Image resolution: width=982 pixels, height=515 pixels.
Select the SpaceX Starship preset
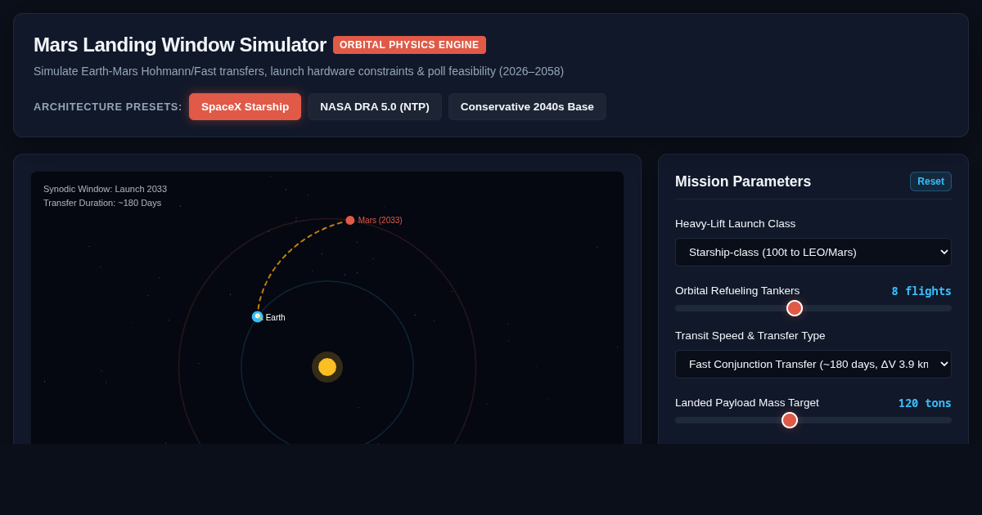click(x=245, y=106)
